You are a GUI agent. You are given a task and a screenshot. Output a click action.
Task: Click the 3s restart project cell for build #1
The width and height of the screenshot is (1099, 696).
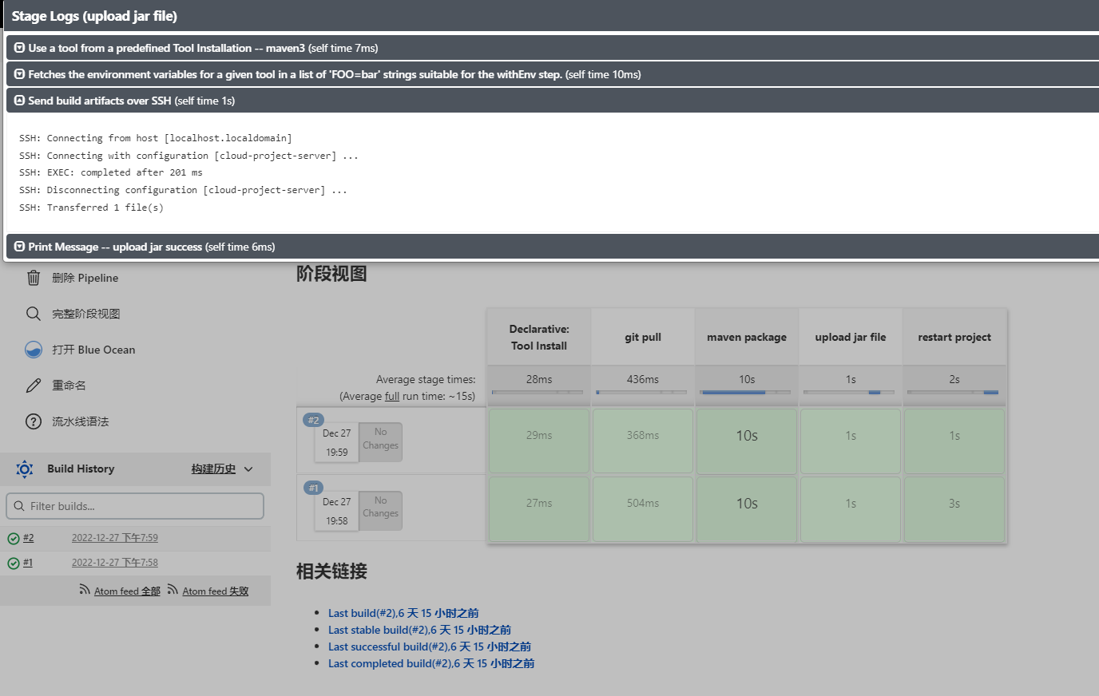(x=954, y=509)
